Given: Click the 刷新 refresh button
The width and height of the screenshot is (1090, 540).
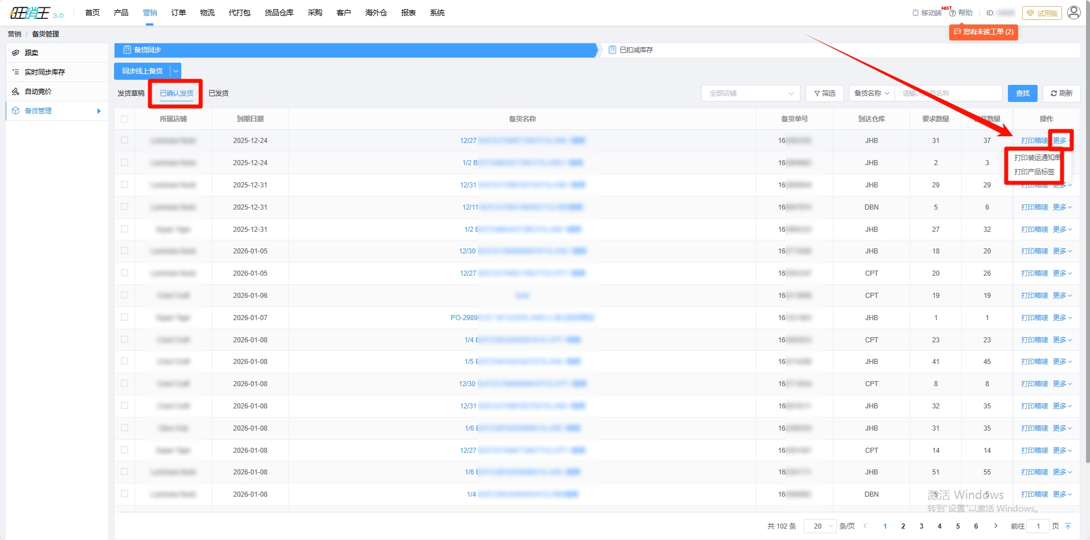Looking at the screenshot, I should (x=1061, y=93).
